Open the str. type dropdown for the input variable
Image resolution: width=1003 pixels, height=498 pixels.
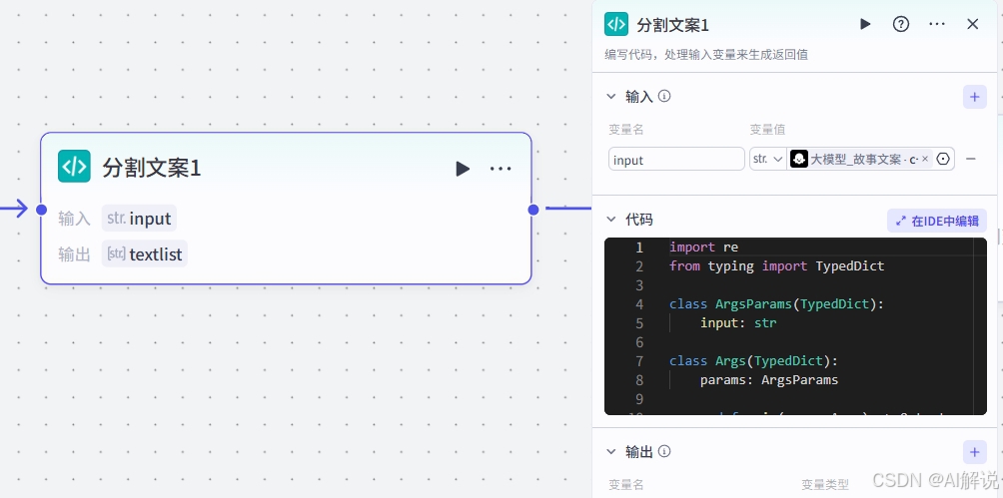point(767,160)
